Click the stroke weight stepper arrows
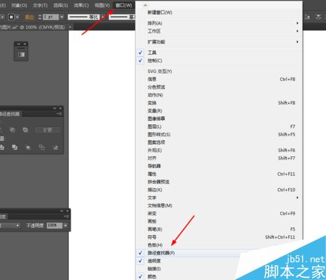326x280 pixels. (40, 17)
